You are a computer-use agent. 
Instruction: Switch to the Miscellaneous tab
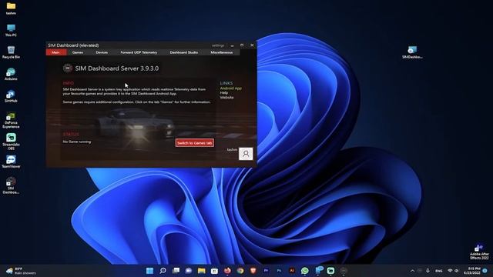222,52
